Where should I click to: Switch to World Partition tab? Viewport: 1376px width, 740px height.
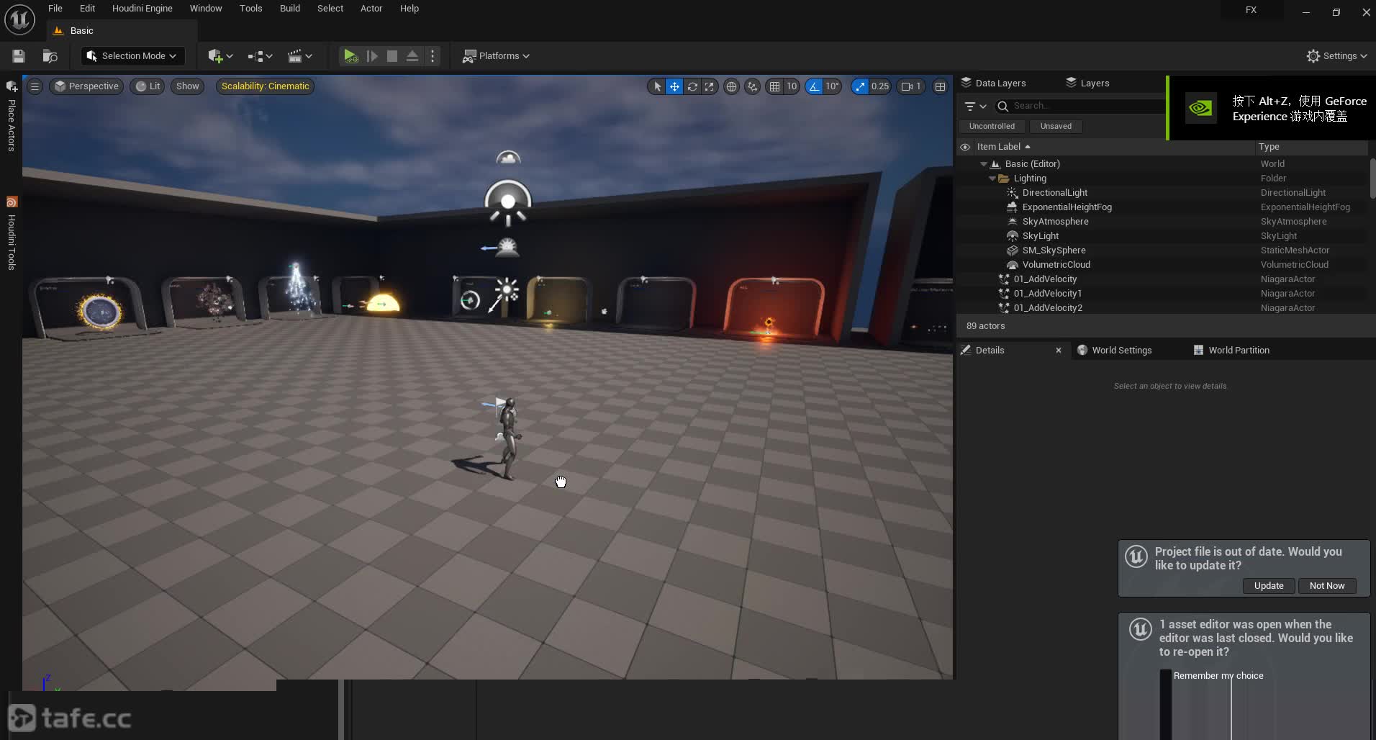click(x=1231, y=351)
